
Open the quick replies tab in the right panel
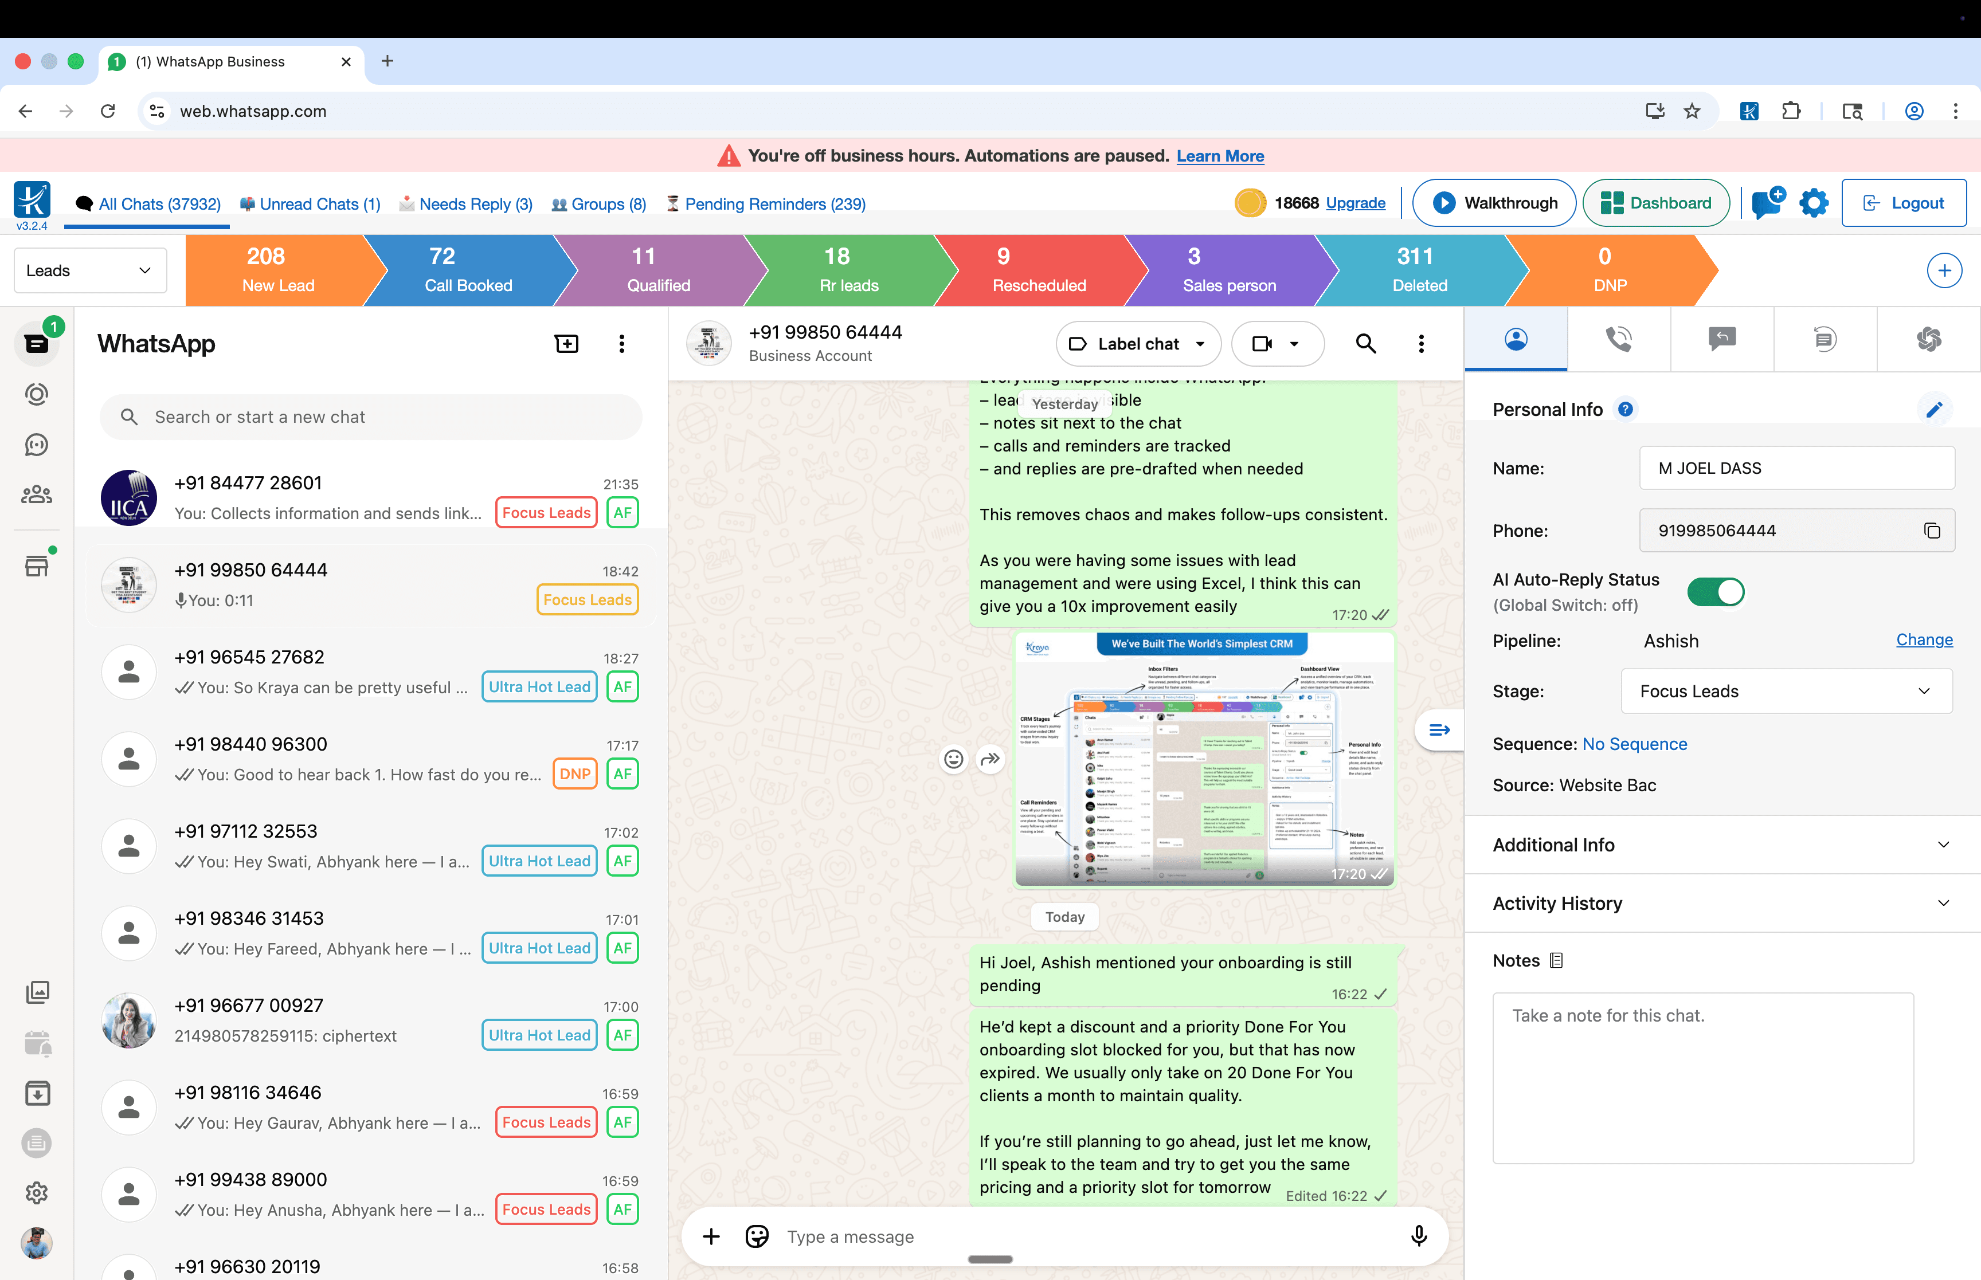pos(1722,339)
